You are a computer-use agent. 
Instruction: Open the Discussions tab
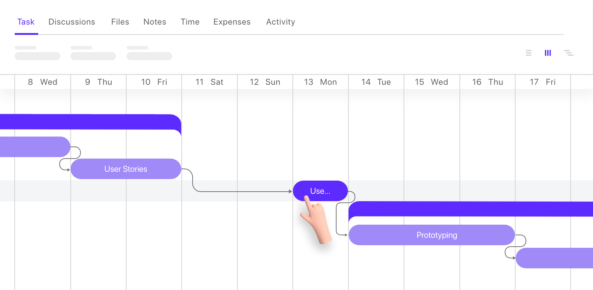pyautogui.click(x=72, y=22)
